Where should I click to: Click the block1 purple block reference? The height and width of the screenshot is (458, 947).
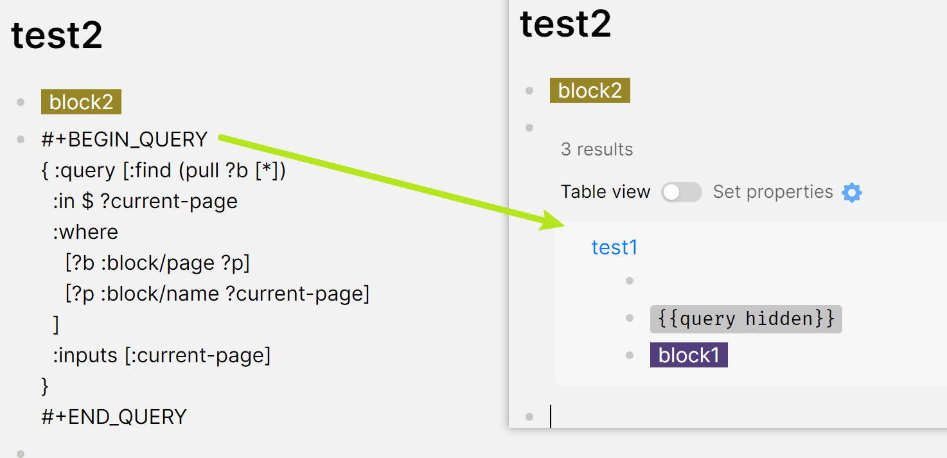coord(689,355)
